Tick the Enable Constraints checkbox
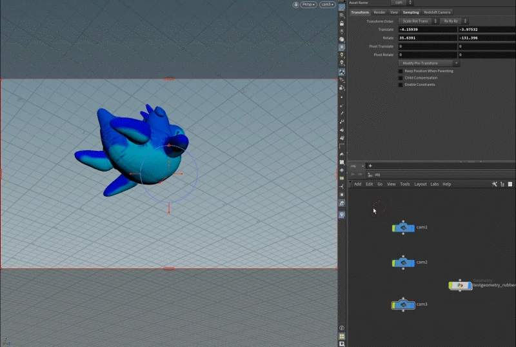Screen dimensions: 516x347 tap(401, 85)
